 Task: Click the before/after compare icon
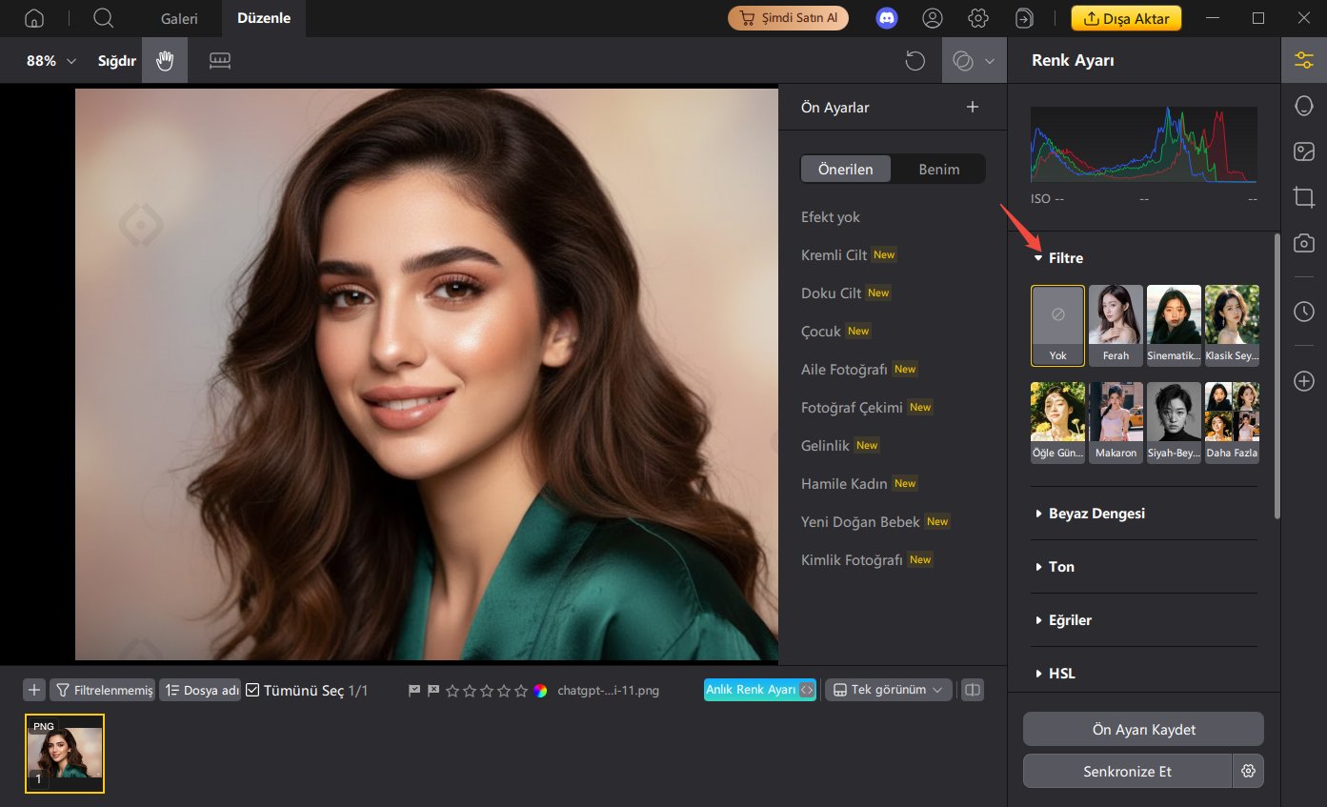pos(965,60)
